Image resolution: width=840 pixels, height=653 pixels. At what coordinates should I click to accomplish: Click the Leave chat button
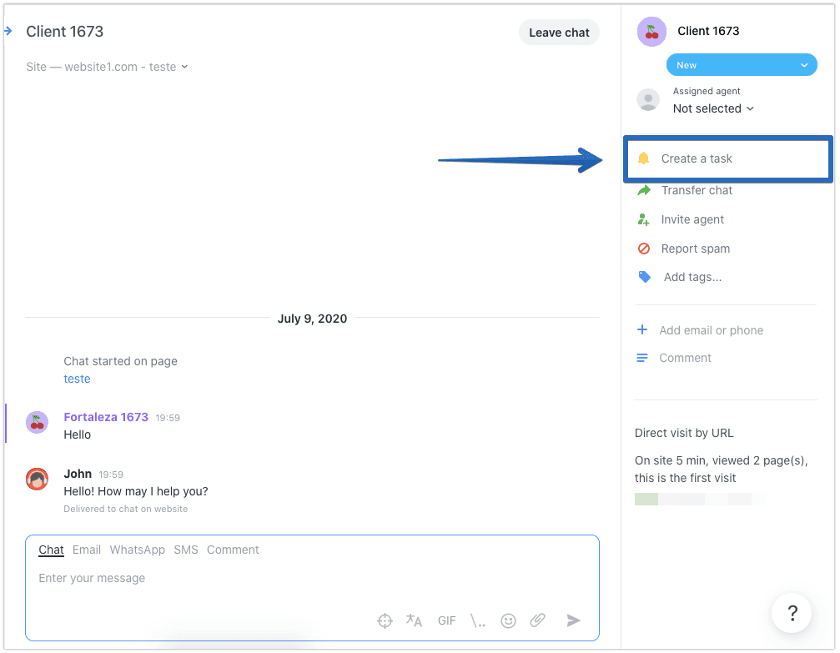point(559,33)
